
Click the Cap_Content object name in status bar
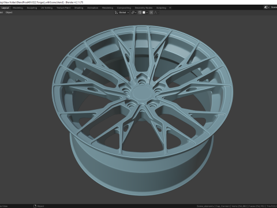click(x=223, y=206)
